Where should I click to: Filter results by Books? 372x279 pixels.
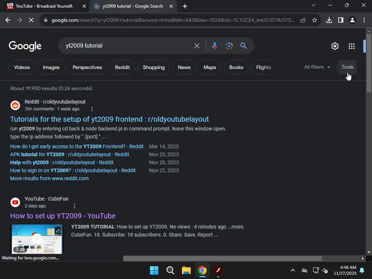click(236, 67)
